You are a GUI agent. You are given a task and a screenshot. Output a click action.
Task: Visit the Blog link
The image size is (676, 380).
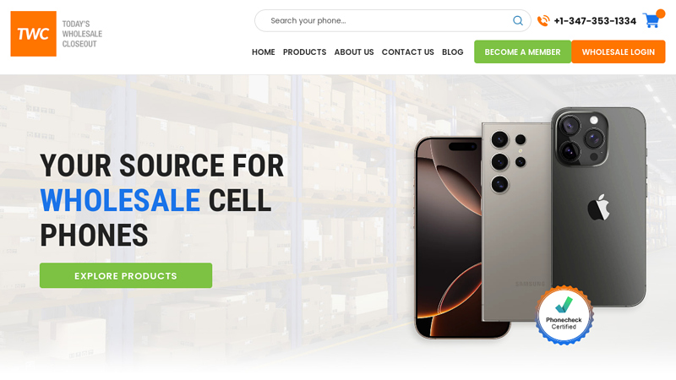click(453, 52)
